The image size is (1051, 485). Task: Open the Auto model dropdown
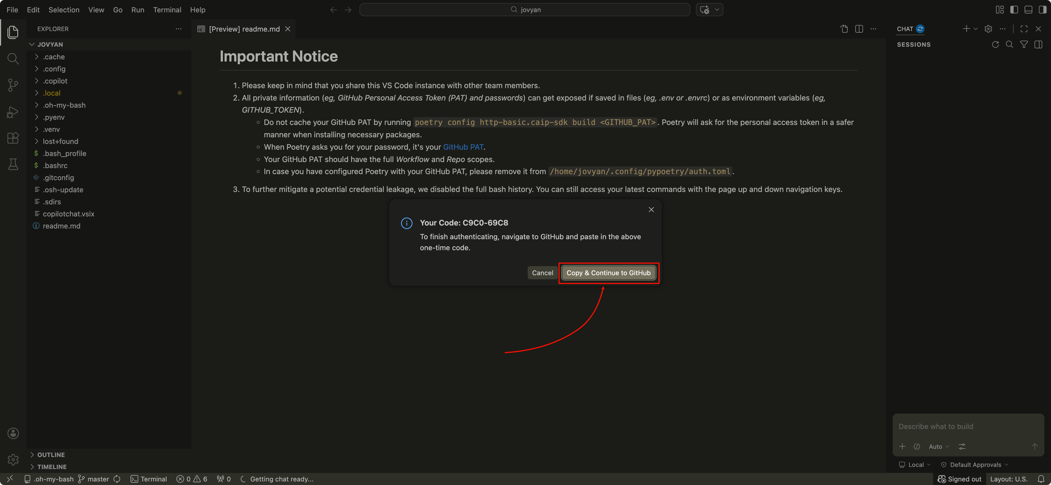[x=939, y=446]
